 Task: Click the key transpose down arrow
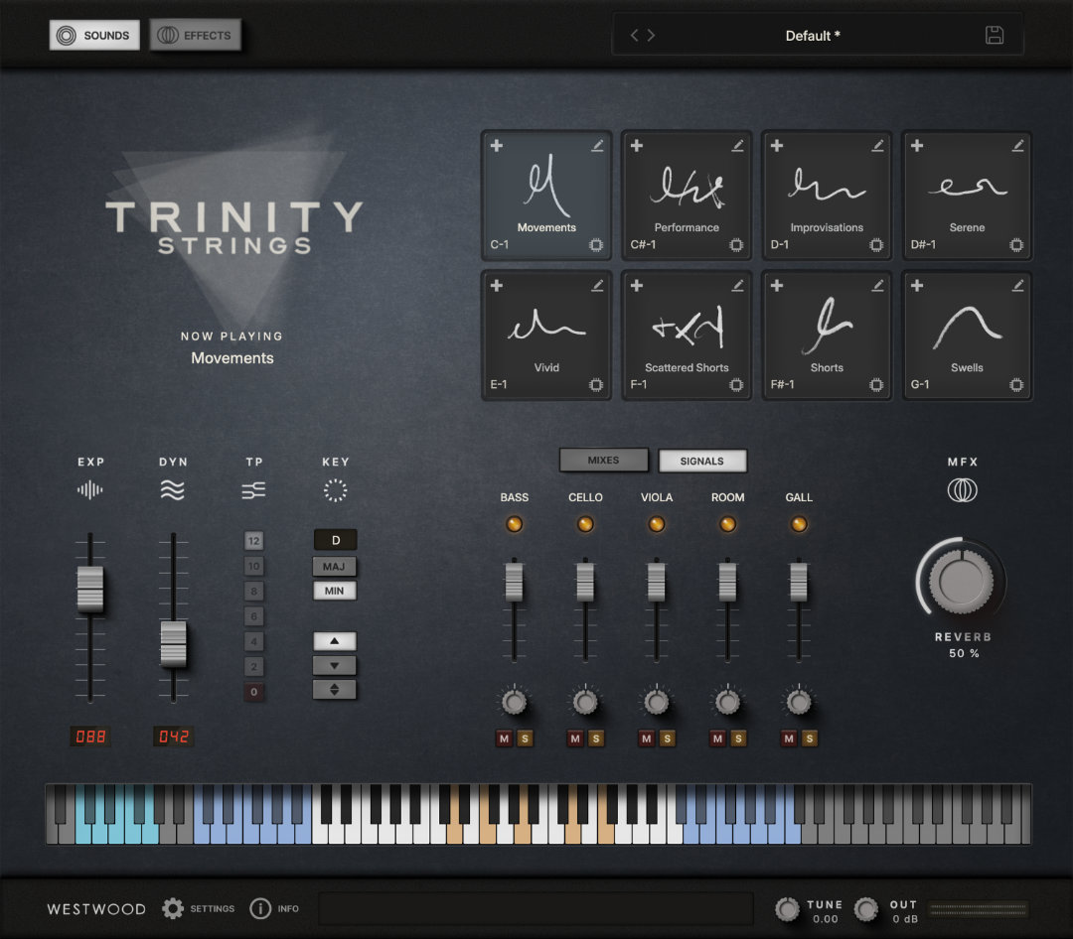coord(335,665)
